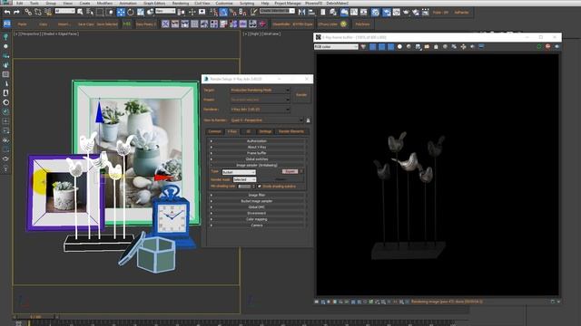The image size is (581, 326).
Task: Choose the Rectangular Selection Region tool
Action: coord(100,12)
